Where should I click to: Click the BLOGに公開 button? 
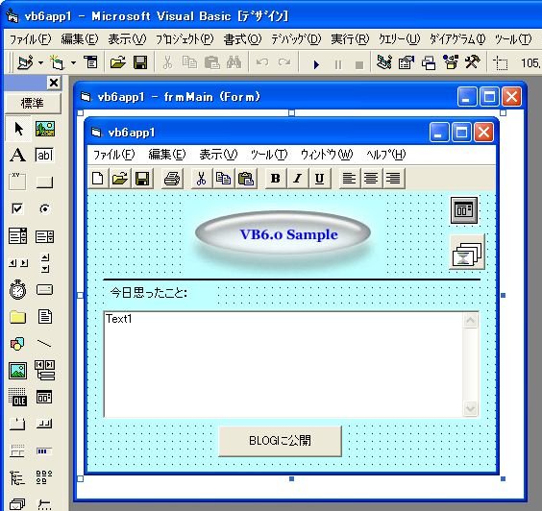coord(280,441)
